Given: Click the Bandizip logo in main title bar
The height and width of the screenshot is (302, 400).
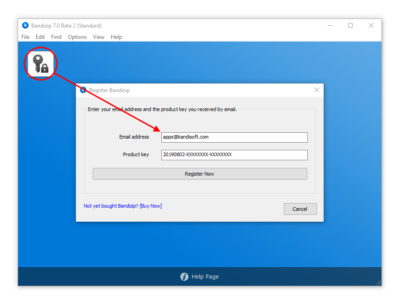Looking at the screenshot, I should click(x=25, y=26).
